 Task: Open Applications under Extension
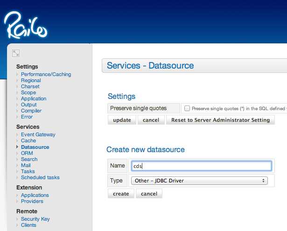35,195
